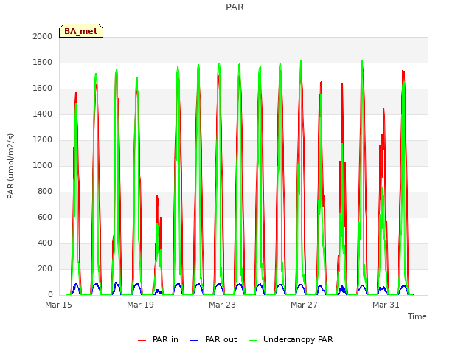
Task: Click the green Undercanopy PAR legend swatch
Action: (x=253, y=341)
